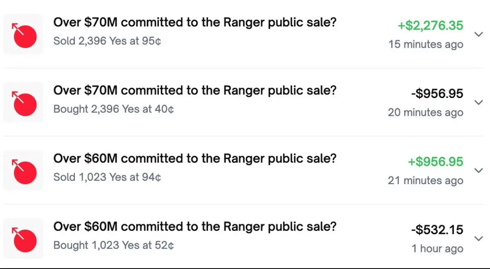Open the Over $60M market title bought at 52¢
Screen dimensions: 490x269
(x=195, y=227)
